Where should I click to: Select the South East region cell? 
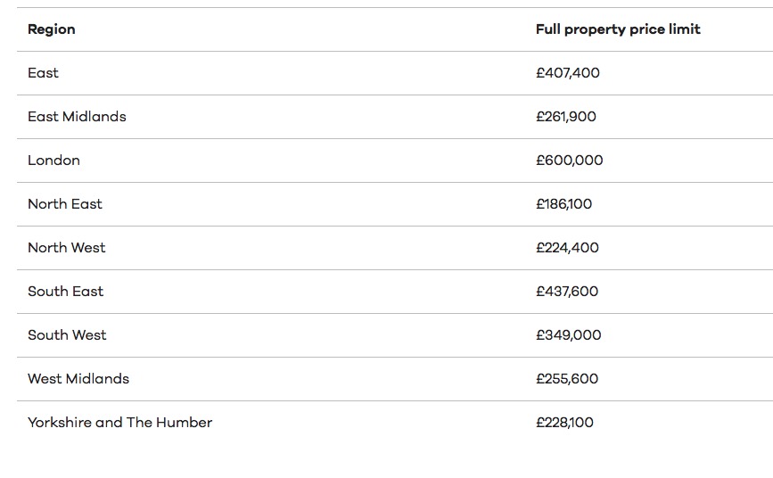(x=66, y=292)
